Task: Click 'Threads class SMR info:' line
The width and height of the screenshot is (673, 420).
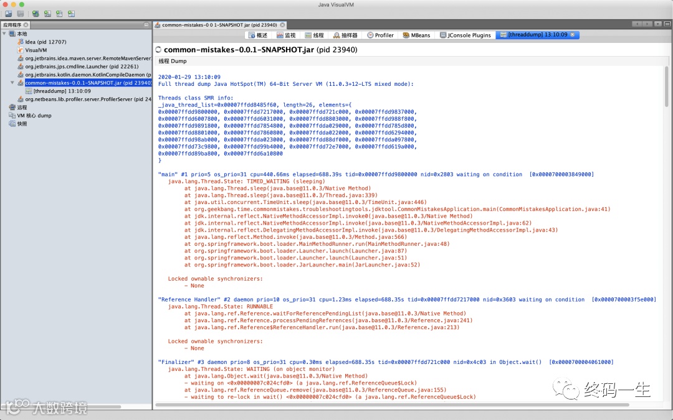Action: pos(196,98)
